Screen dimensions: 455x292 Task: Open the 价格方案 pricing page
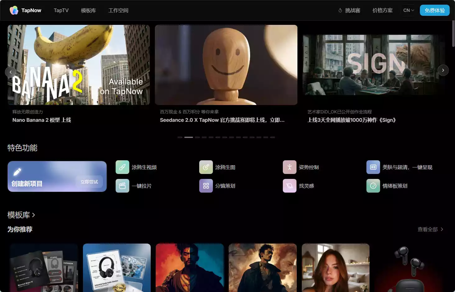click(x=383, y=10)
